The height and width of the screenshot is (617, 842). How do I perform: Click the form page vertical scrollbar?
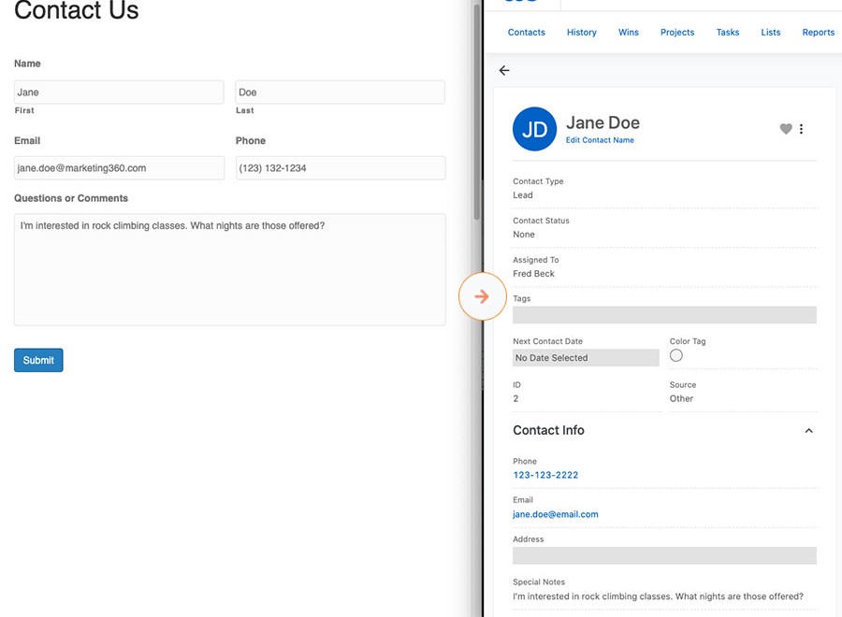pos(476,111)
